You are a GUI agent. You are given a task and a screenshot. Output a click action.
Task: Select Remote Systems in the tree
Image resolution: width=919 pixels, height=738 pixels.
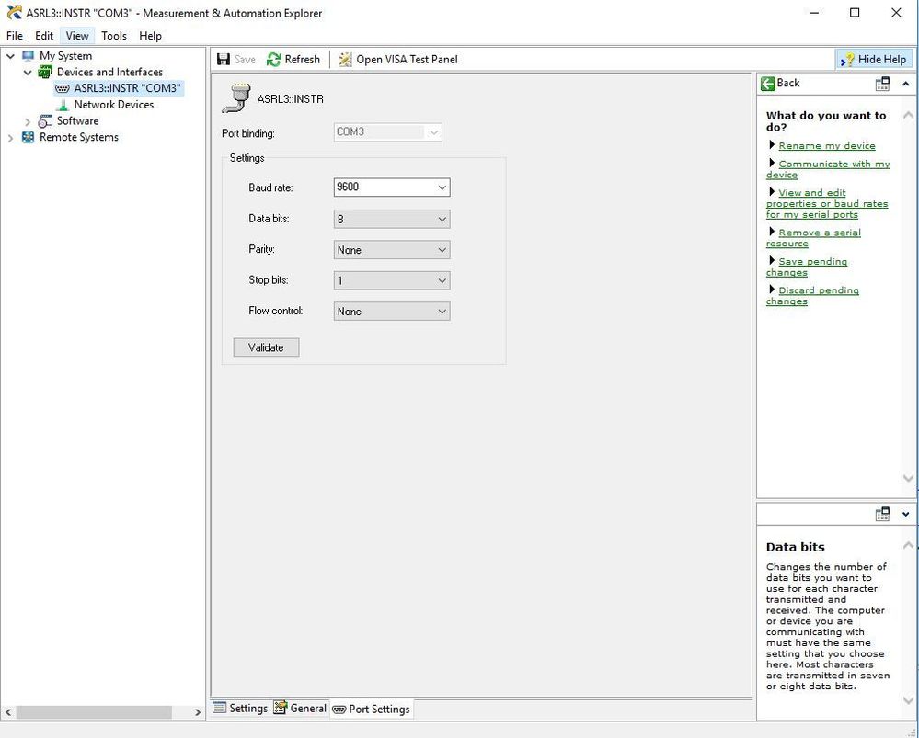pyautogui.click(x=78, y=137)
